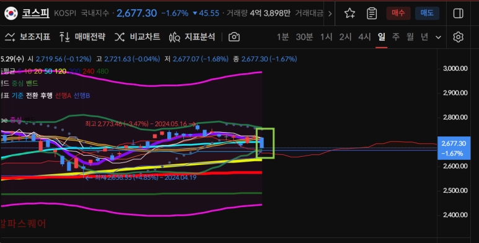Open the 보조지표 indicators menu
This screenshot has width=479, height=243.
tap(27, 37)
